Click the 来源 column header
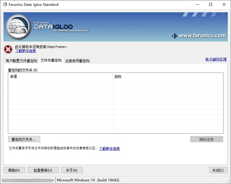231x184 pixels. click(60, 77)
